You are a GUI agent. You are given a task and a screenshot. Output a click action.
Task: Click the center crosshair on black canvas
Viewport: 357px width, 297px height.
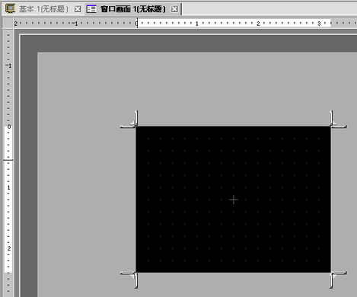pyautogui.click(x=234, y=200)
